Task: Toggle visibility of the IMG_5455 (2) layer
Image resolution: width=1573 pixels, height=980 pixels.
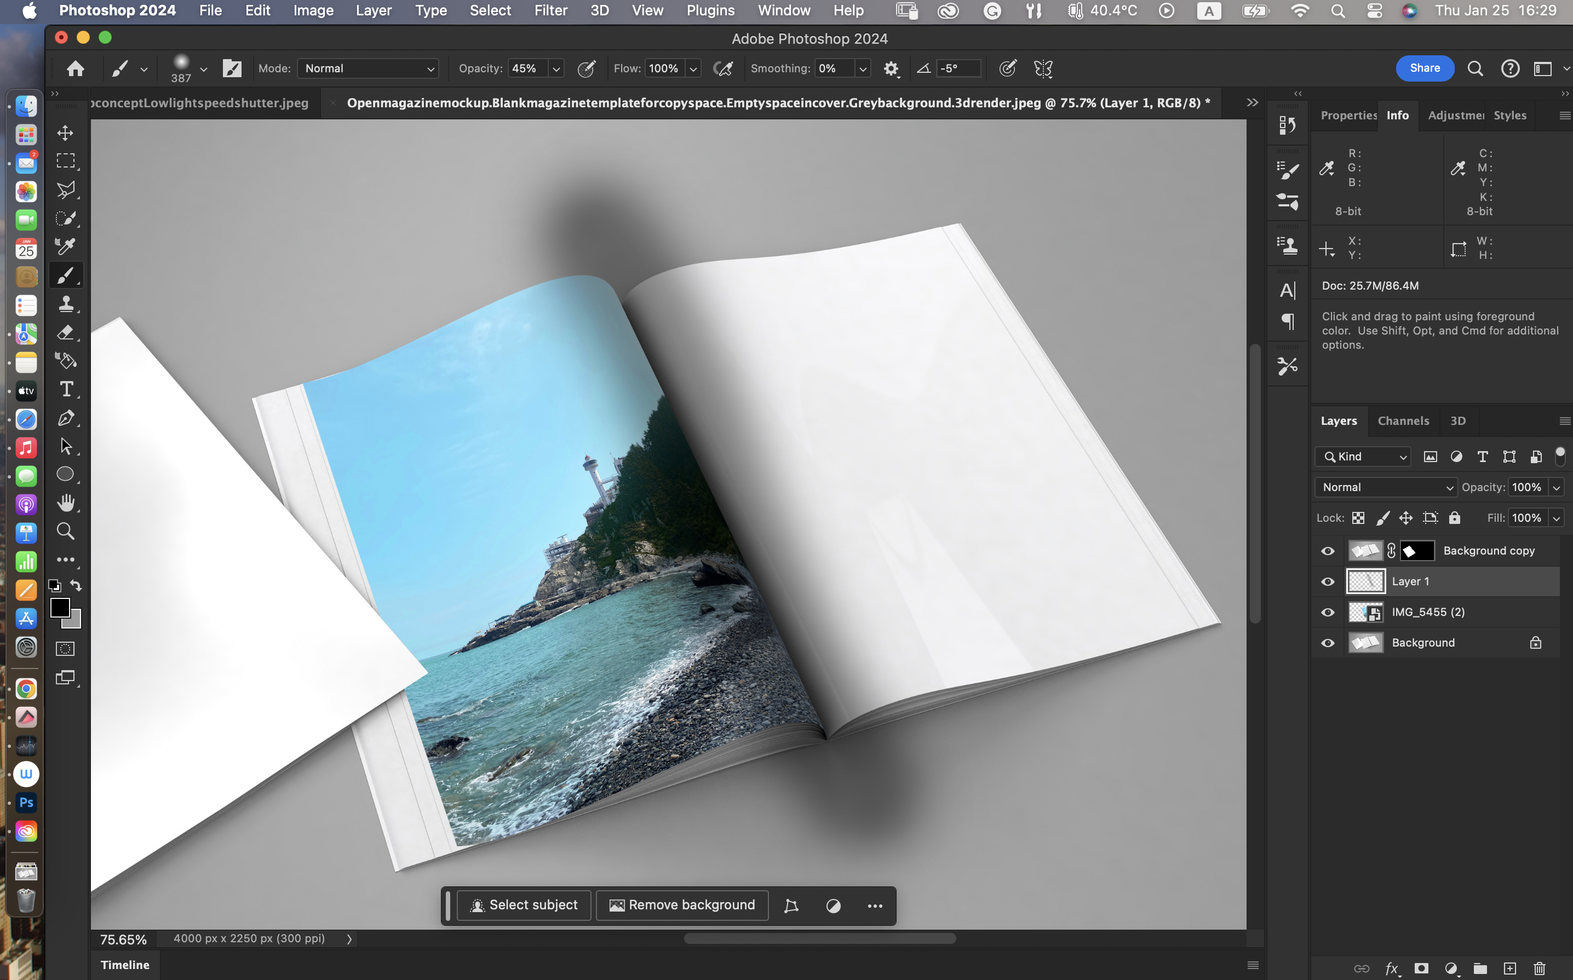Action: point(1327,613)
